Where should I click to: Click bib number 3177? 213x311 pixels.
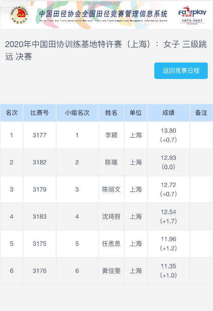pos(39,135)
